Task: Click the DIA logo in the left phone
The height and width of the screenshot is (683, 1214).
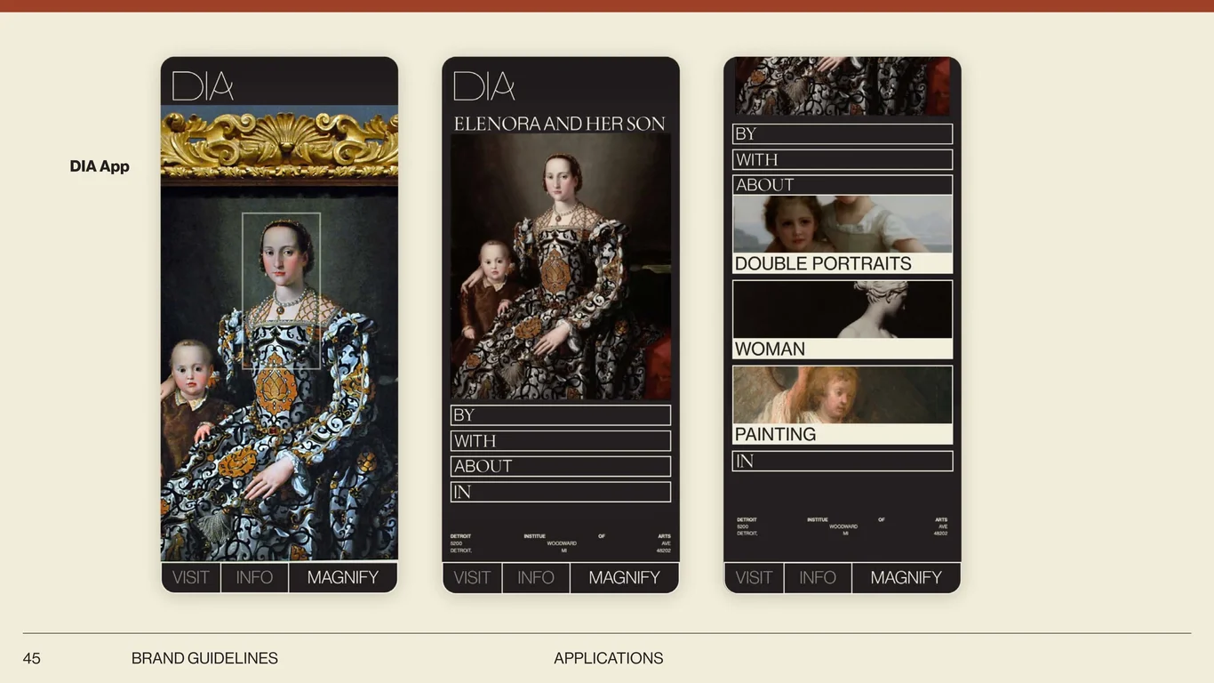Action: (x=203, y=86)
